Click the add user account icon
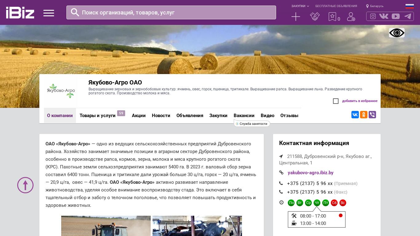 point(351,17)
